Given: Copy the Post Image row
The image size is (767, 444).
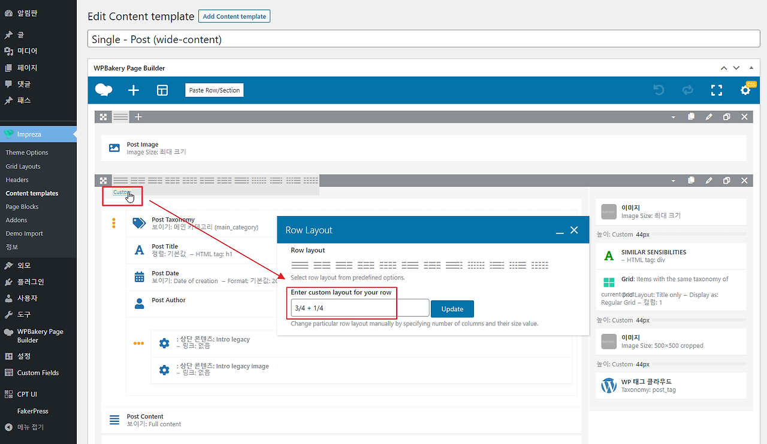Looking at the screenshot, I should click(x=691, y=117).
